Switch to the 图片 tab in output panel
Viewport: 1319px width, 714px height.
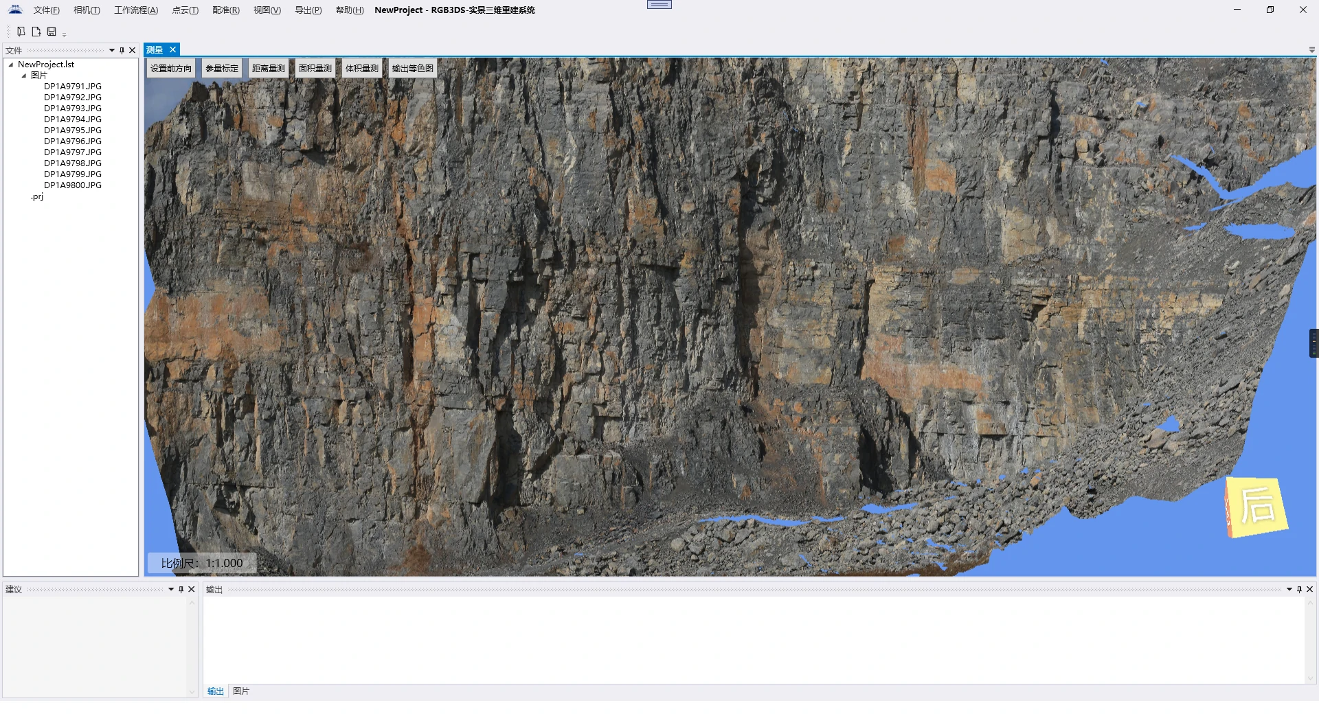click(241, 691)
